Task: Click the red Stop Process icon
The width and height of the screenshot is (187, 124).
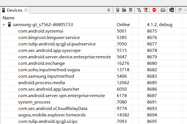Action: [154, 10]
